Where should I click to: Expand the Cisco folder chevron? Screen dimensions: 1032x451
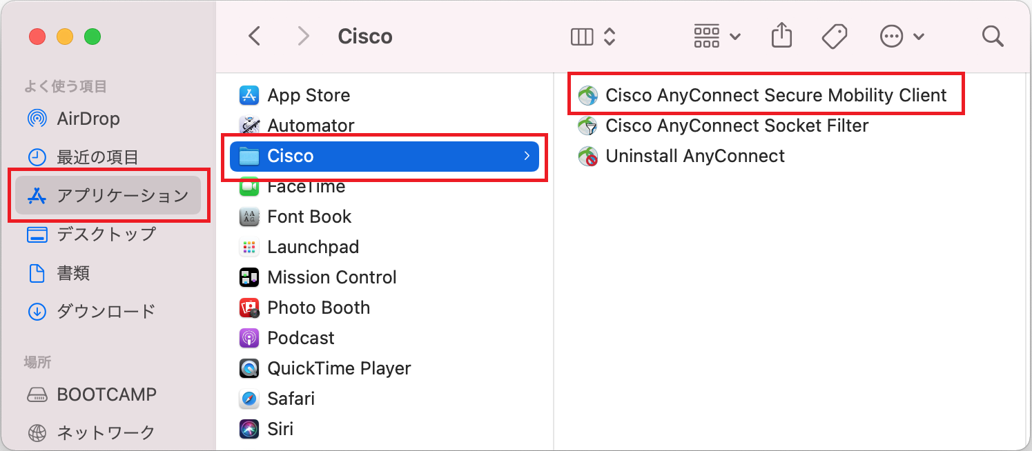tap(527, 156)
